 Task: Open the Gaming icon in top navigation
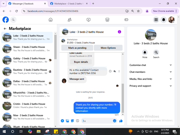pos(126,20)
